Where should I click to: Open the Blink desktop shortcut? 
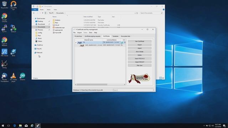pyautogui.click(x=14, y=53)
